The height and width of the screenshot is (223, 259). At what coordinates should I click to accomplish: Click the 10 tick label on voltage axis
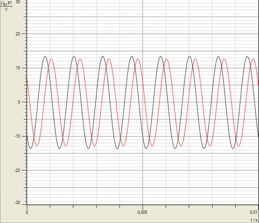(18, 68)
